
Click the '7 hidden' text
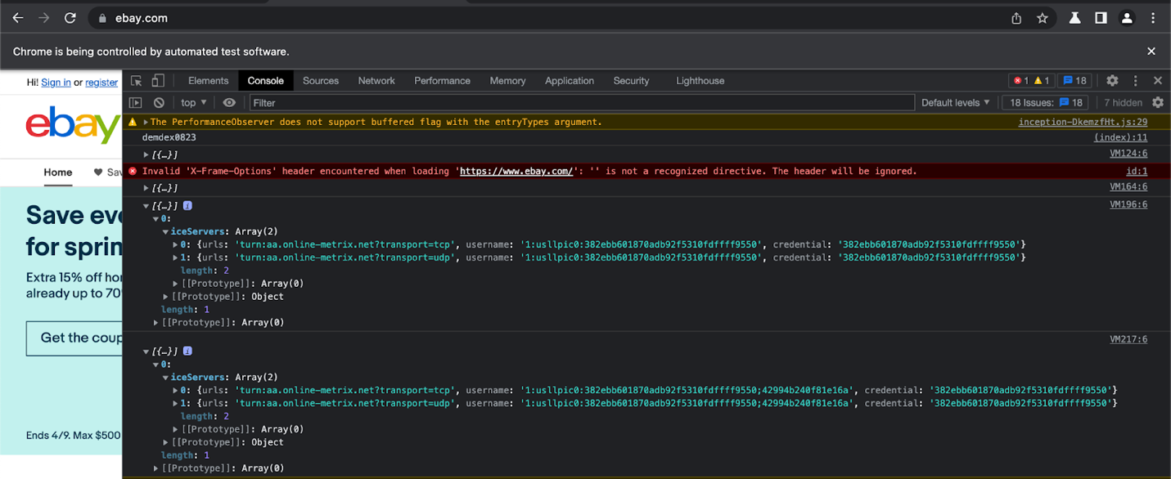[1123, 103]
